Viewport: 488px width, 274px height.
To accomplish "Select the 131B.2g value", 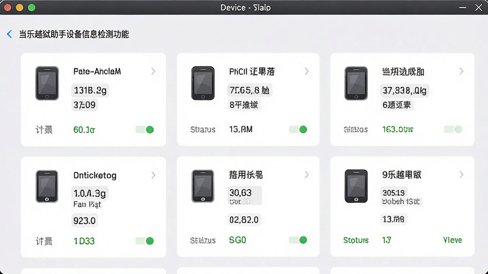I will (90, 90).
